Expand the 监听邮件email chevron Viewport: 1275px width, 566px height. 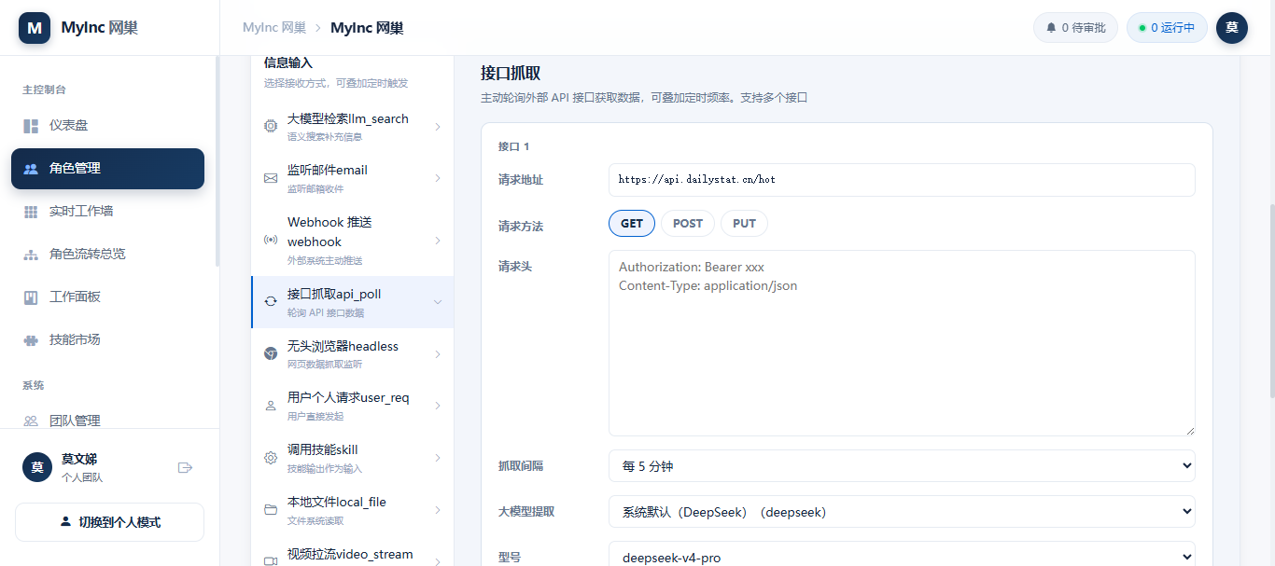438,178
